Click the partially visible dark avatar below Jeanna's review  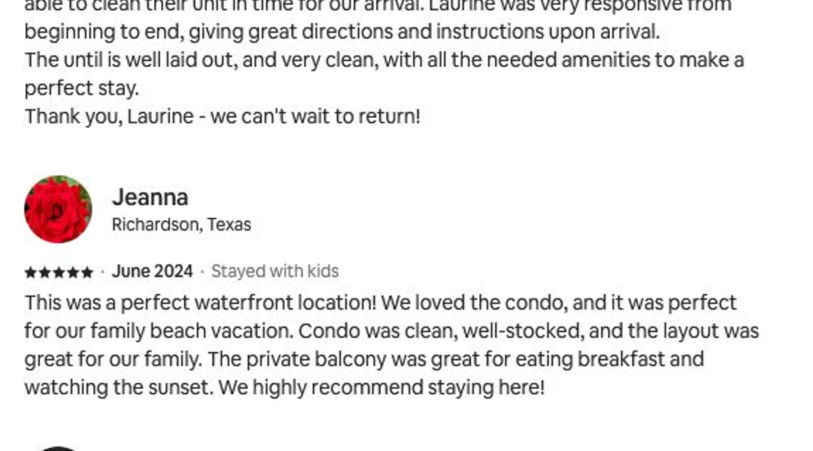tap(58, 448)
